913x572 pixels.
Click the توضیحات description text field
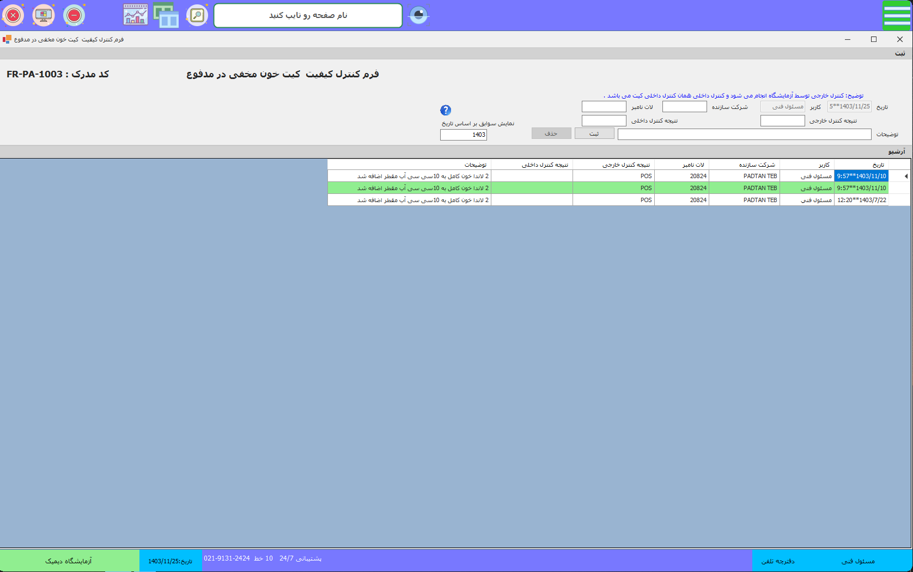pyautogui.click(x=744, y=135)
